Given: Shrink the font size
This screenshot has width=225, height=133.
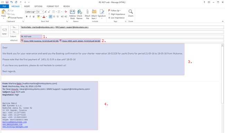Looking at the screenshot, I should pos(49,12).
